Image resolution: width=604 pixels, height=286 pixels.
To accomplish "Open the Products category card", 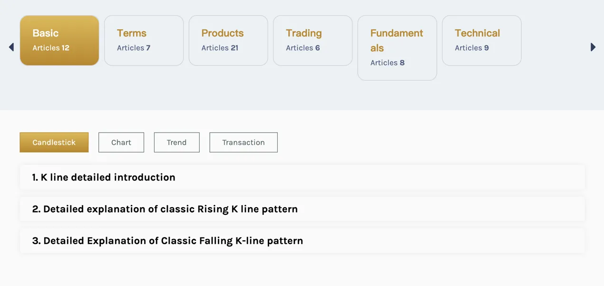I will pyautogui.click(x=228, y=40).
